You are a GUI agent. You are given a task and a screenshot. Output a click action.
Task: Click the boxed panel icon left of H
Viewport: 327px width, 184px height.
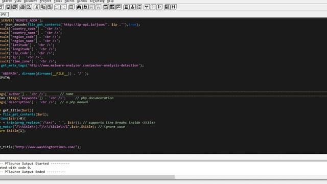pyautogui.click(x=167, y=7)
